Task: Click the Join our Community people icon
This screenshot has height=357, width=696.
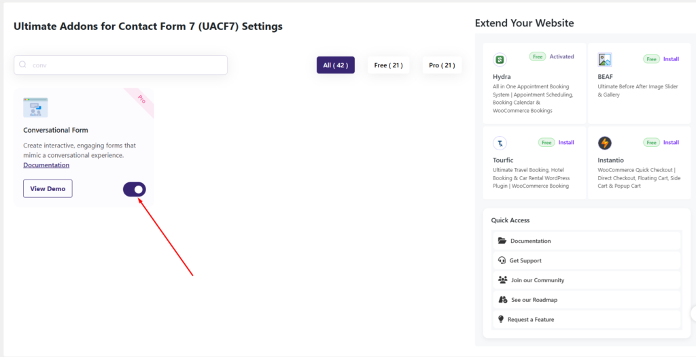Action: coord(502,279)
